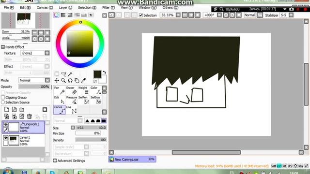Show the RGB sliders panel

point(63,15)
